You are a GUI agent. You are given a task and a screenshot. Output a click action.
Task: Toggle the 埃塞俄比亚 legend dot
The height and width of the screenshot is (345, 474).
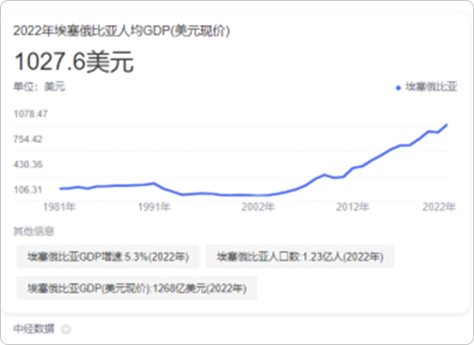point(398,88)
